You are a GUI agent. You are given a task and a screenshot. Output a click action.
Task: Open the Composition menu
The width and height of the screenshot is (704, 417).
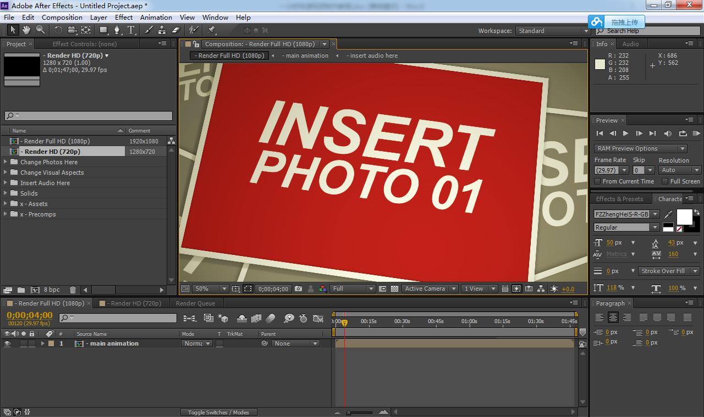coord(62,17)
